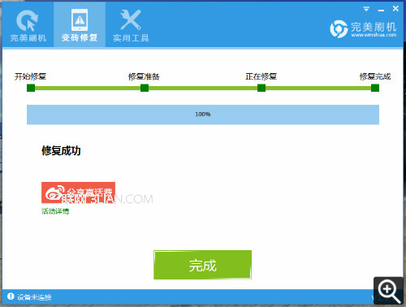This screenshot has height=307, width=406.
Task: Open the 活动详情 link
Action: (x=55, y=211)
